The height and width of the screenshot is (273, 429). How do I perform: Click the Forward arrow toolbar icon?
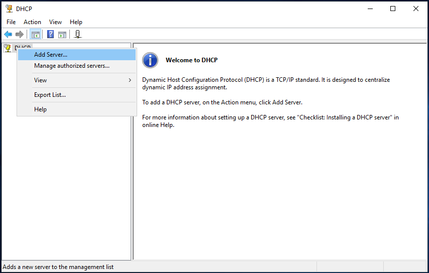tap(19, 34)
